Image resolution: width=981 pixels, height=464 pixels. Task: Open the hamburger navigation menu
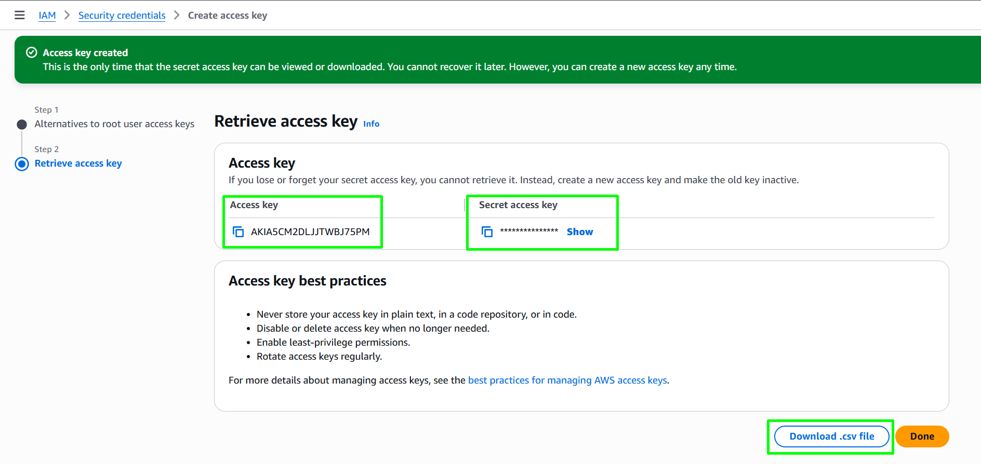tap(20, 15)
